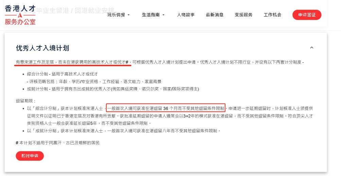
Task: Open 工作机会 navigation link
Action: 272,15
